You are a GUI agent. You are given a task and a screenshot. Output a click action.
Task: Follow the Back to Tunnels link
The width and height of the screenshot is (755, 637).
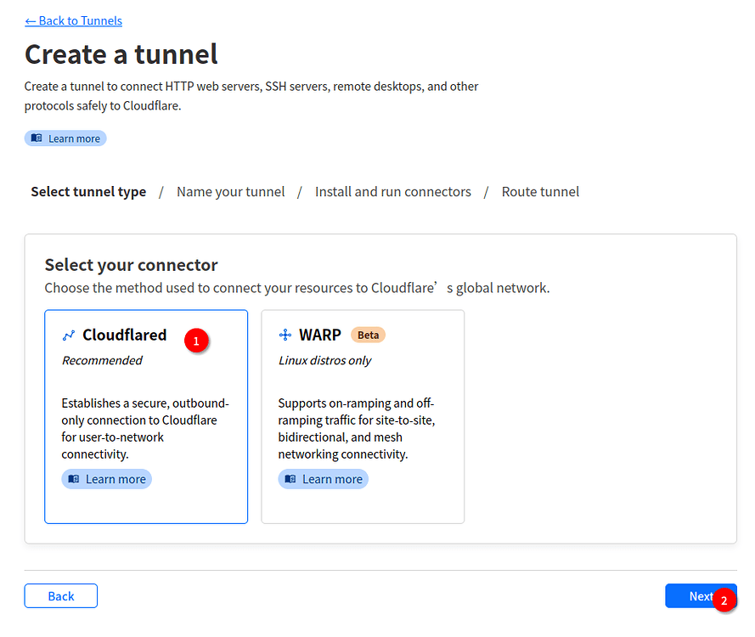pos(73,20)
